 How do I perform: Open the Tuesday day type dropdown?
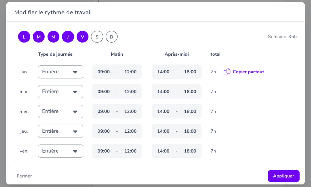click(60, 92)
